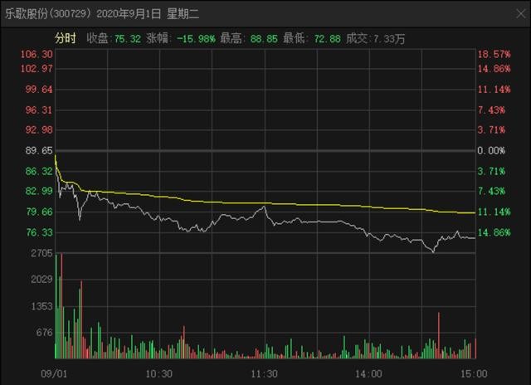The width and height of the screenshot is (531, 385).
Task: Click the 106.30 top price label
Action: [37, 54]
